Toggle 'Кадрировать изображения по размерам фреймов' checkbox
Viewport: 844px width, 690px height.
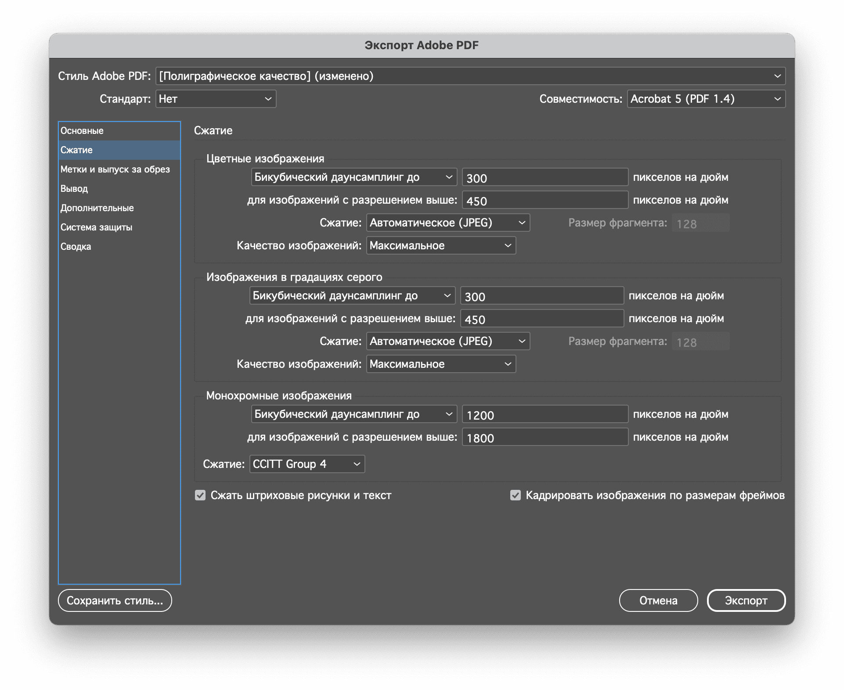point(516,496)
